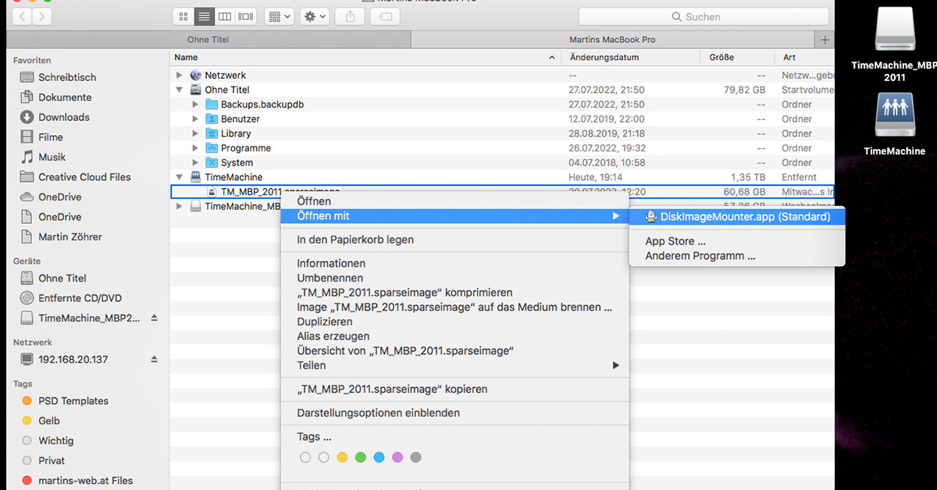Switch Finder to list view
Viewport: 937px width, 490px height.
[204, 16]
